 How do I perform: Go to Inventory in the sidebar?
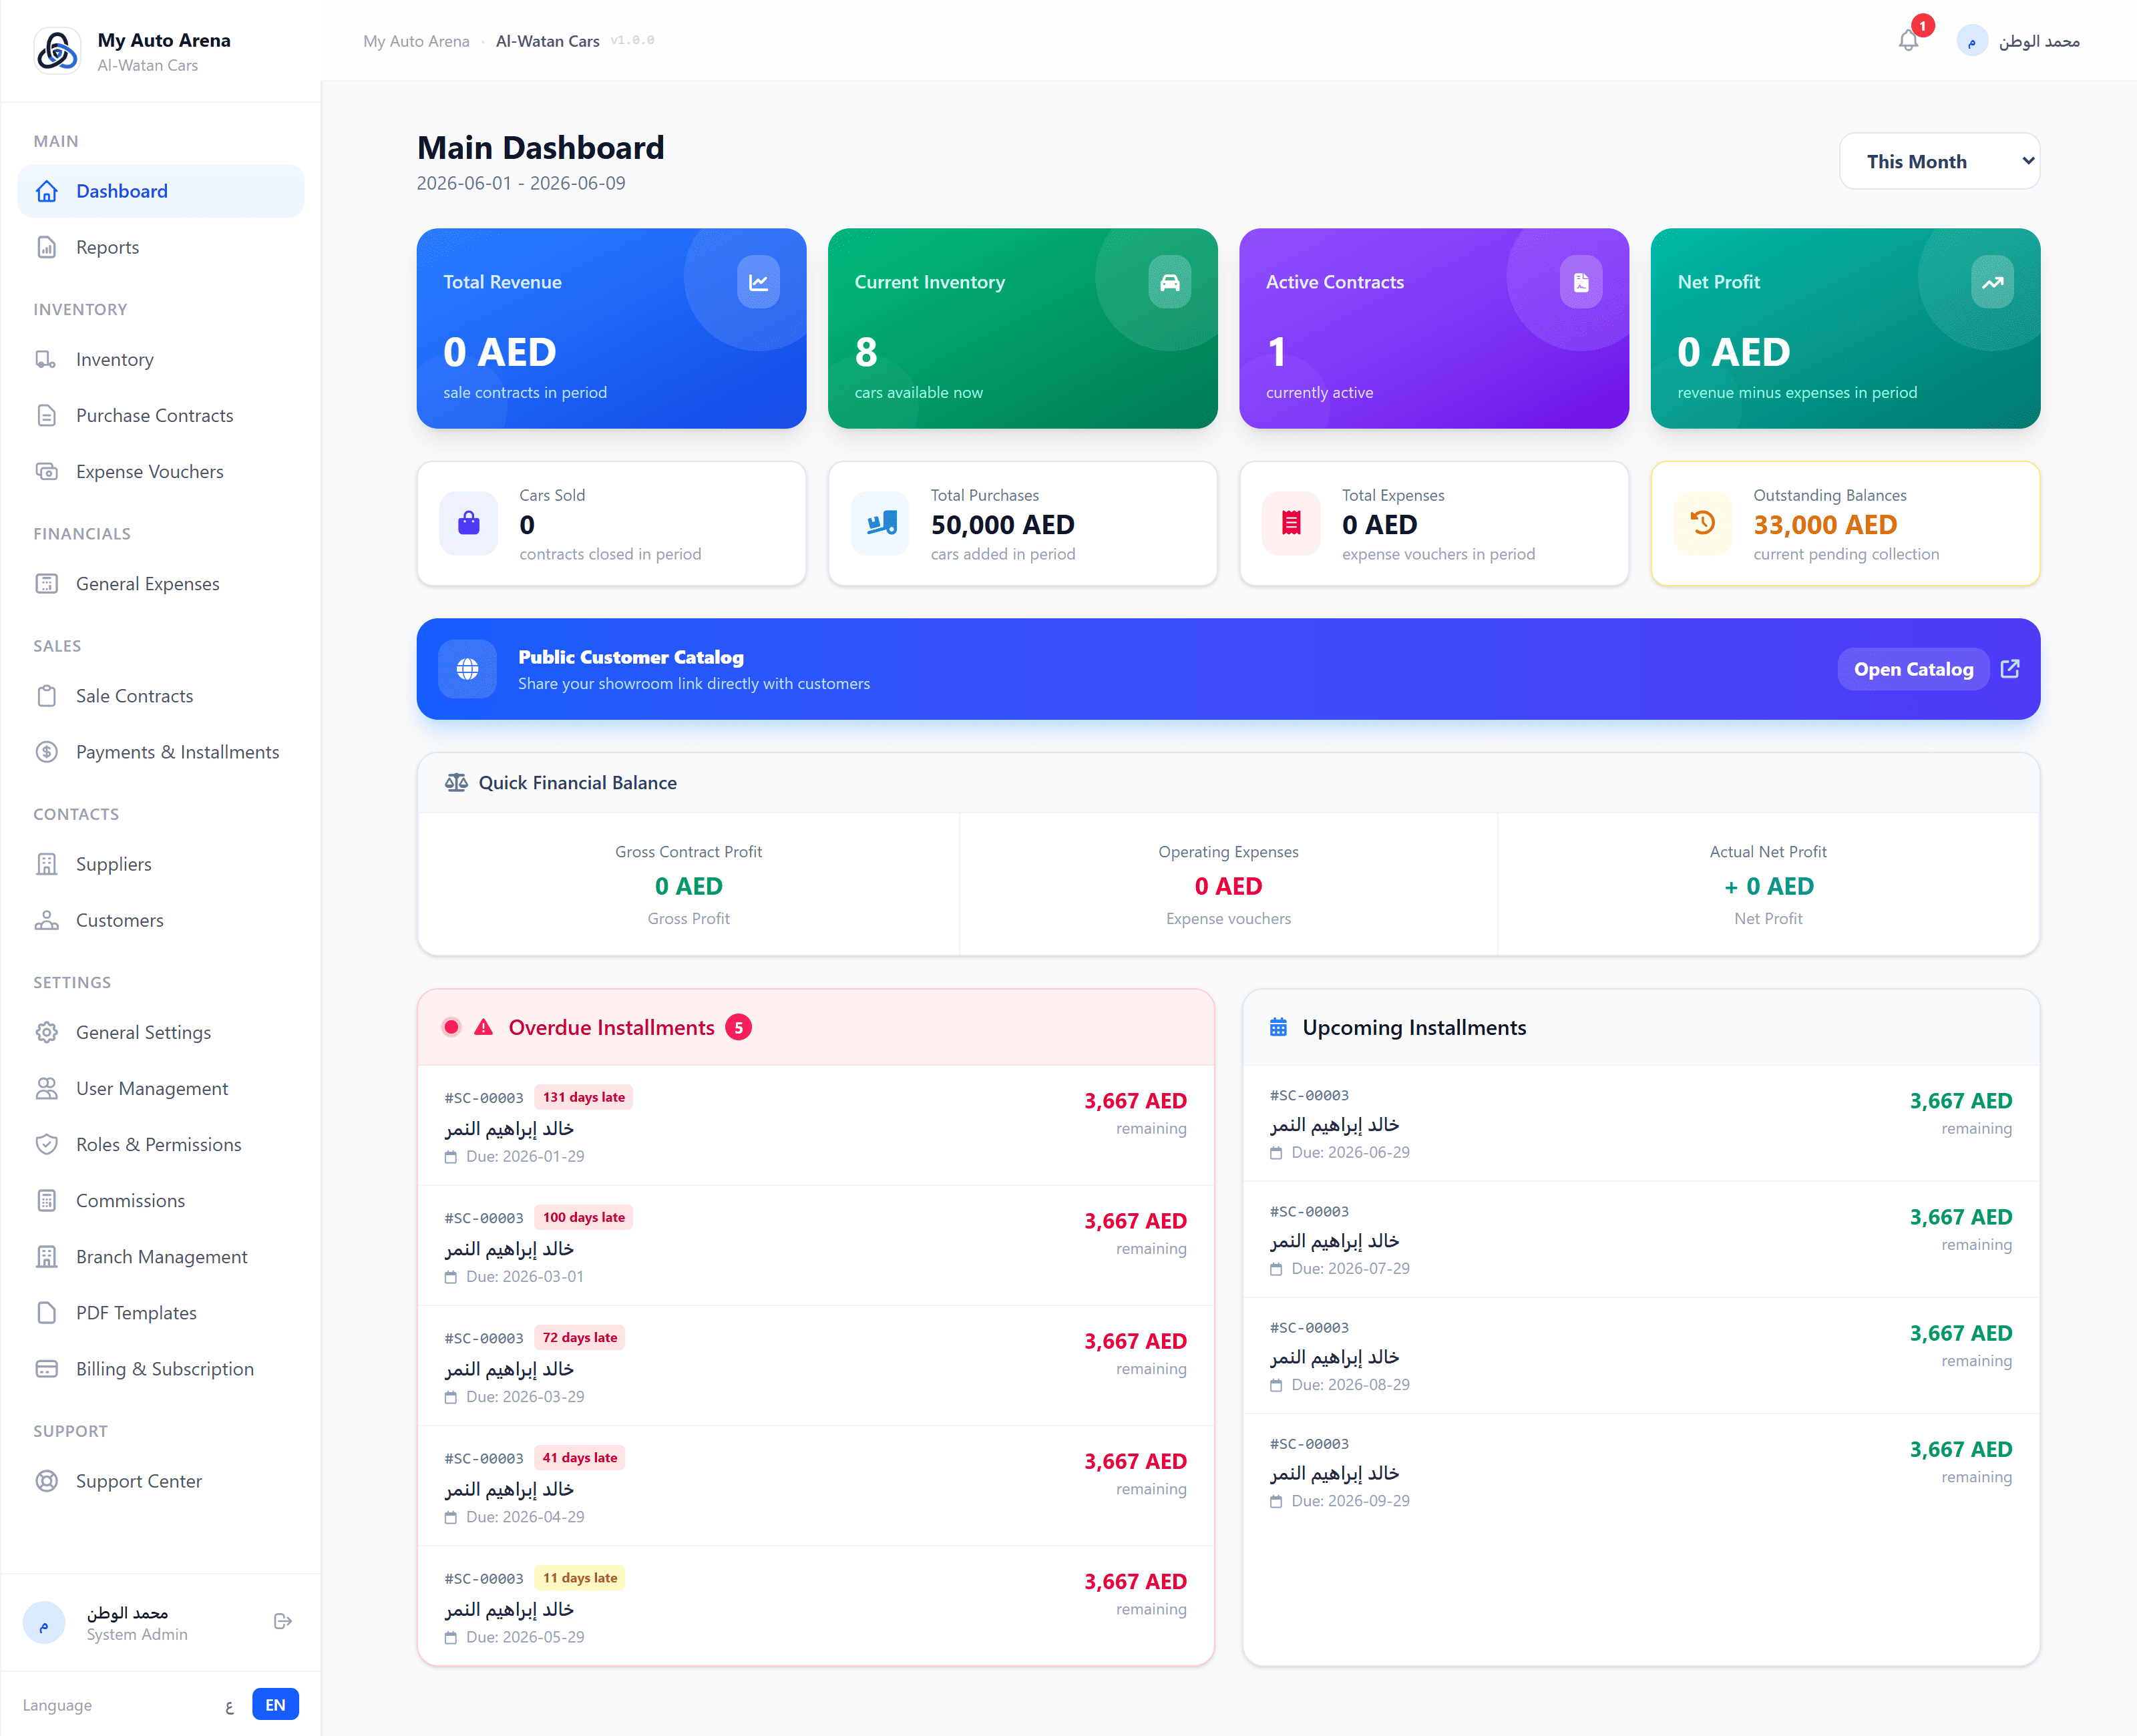click(x=161, y=359)
